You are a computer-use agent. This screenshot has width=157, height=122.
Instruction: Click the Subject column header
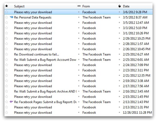[19, 6]
